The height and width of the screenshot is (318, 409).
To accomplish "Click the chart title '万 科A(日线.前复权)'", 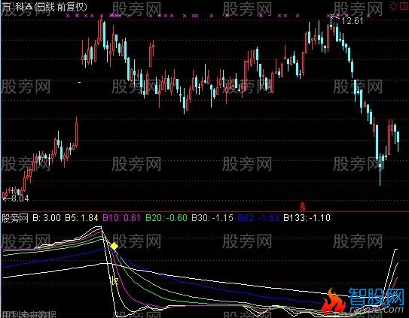I will [x=44, y=7].
